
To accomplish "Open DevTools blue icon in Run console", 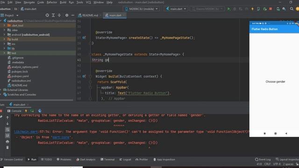I will pos(40,111).
